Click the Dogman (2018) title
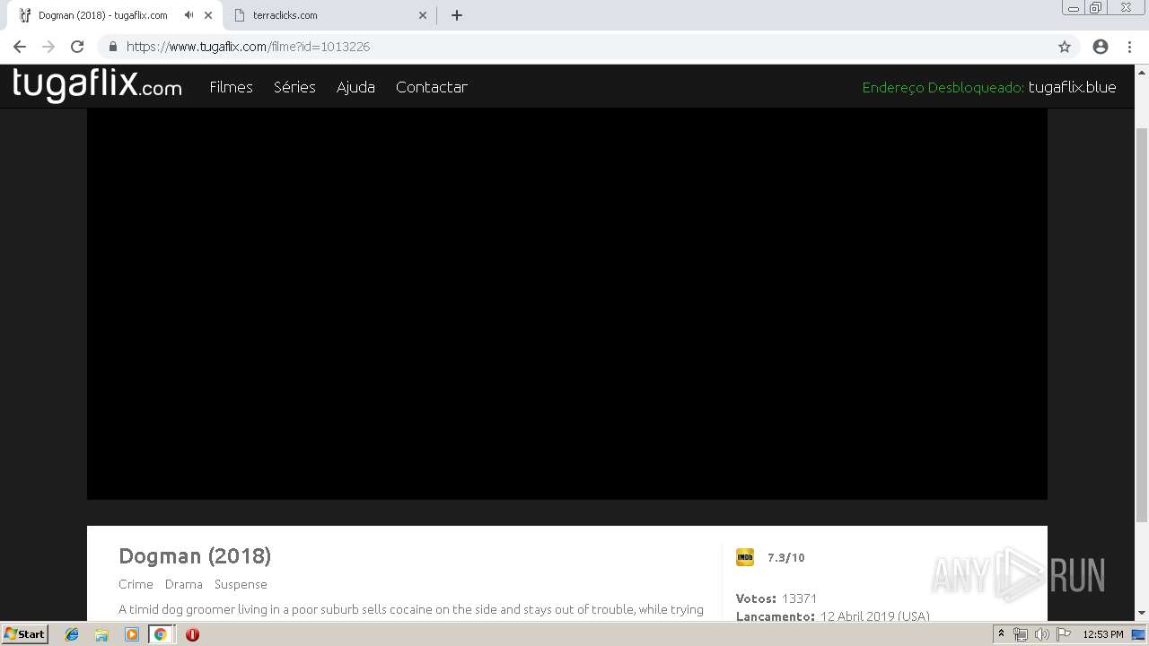The image size is (1149, 646). (x=195, y=556)
